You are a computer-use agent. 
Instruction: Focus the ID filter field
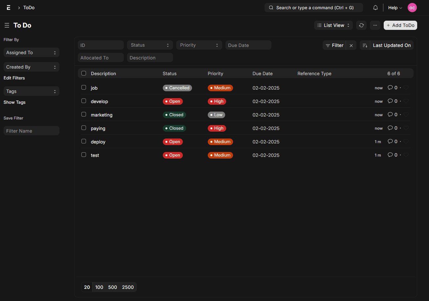[x=101, y=45]
